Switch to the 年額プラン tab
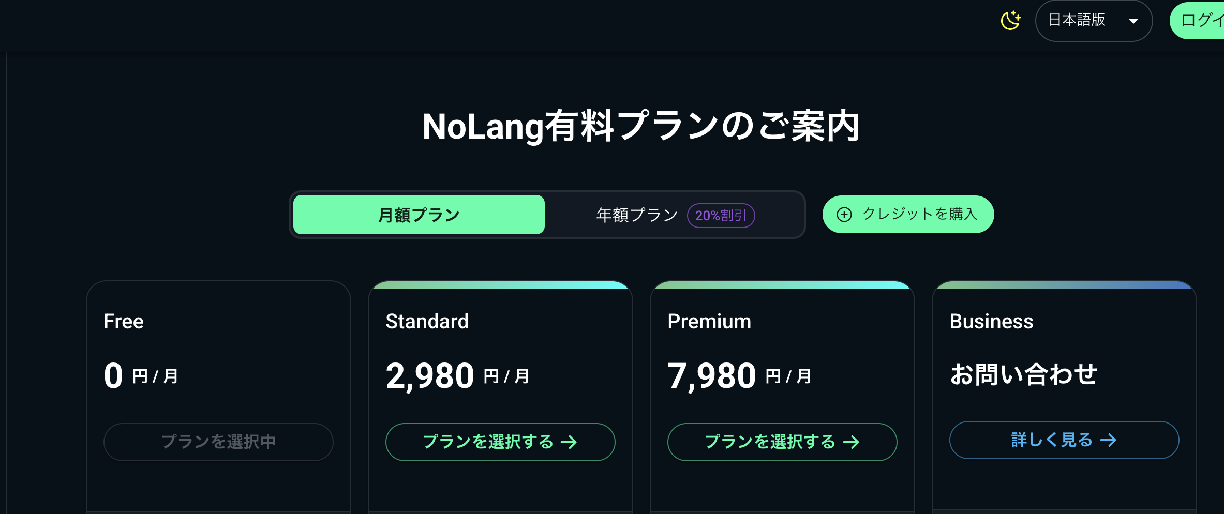1224x514 pixels. (637, 215)
